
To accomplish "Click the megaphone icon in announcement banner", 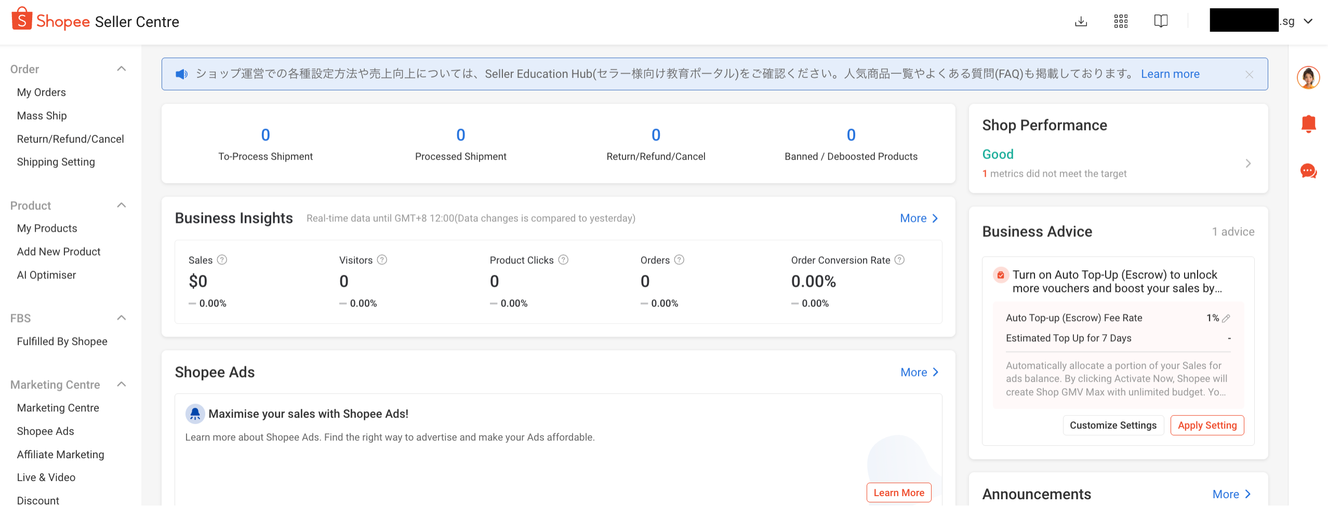I will point(181,74).
